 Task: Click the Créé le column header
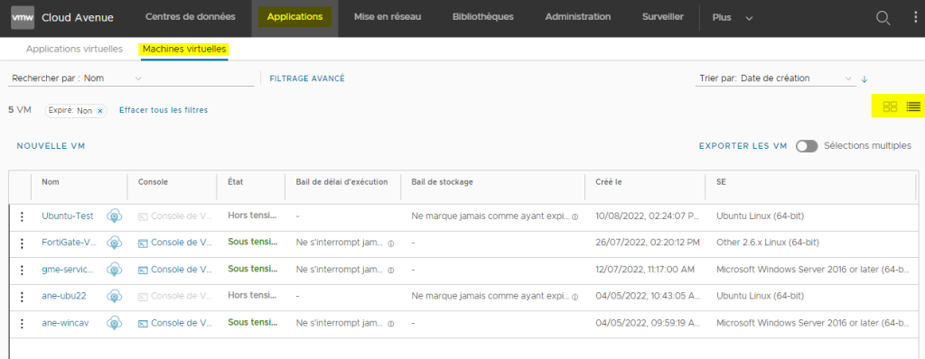[609, 181]
